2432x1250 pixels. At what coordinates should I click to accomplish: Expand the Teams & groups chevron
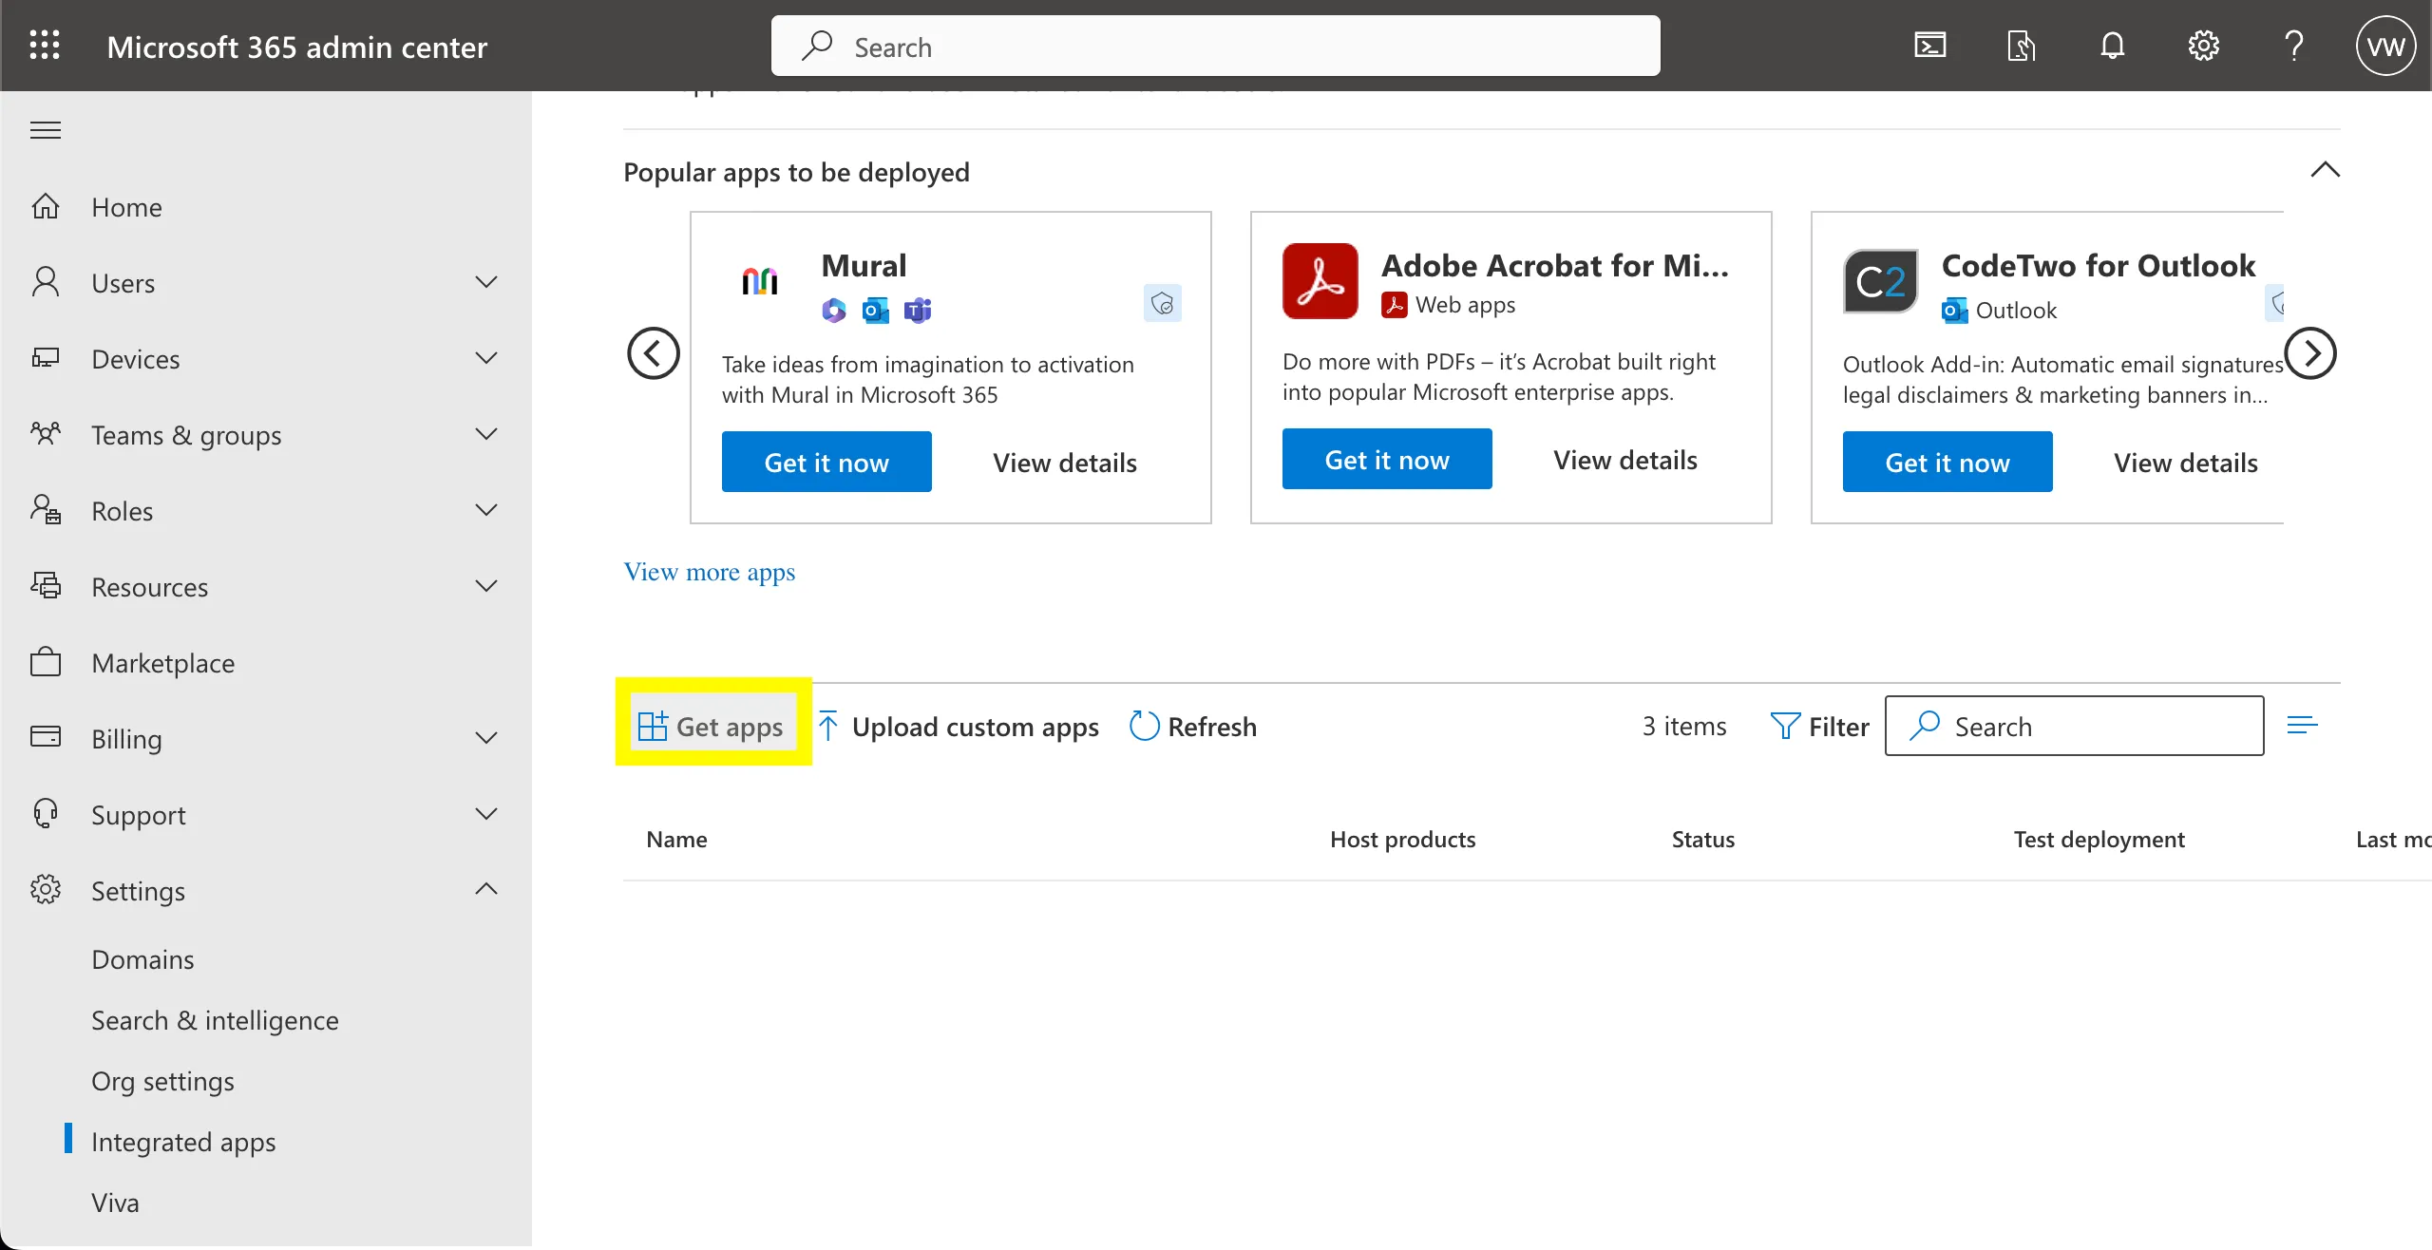486,434
